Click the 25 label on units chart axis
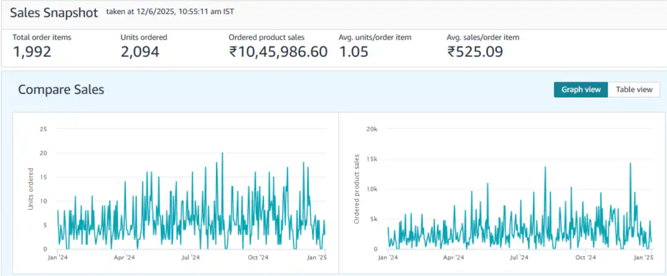 [x=43, y=129]
